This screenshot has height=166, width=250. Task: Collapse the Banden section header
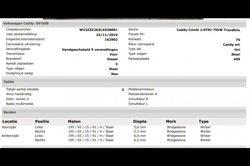(x=10, y=112)
